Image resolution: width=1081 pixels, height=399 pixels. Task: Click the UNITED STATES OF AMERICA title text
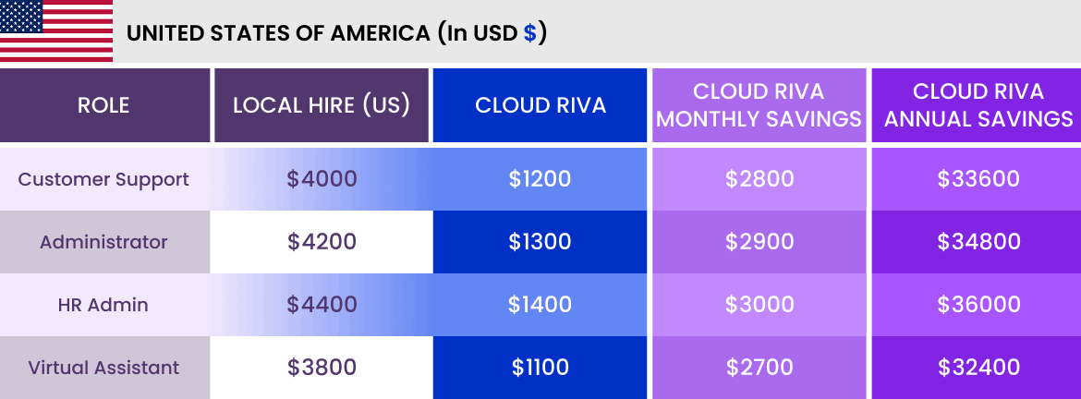click(278, 33)
